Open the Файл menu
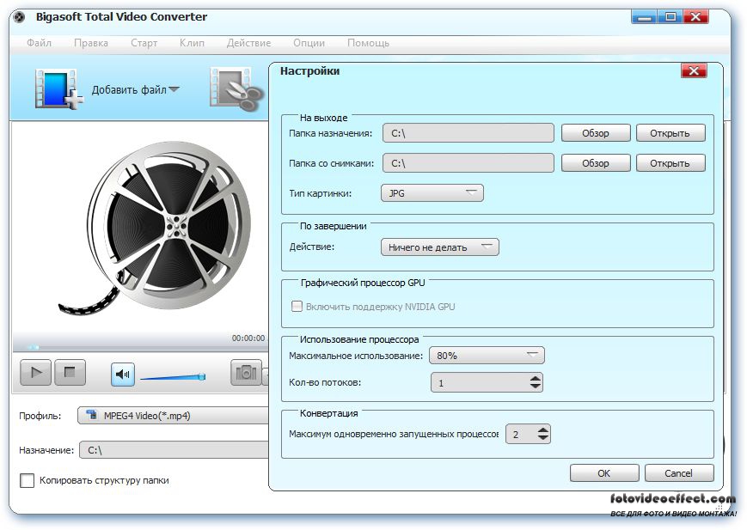The width and height of the screenshot is (747, 530). point(39,43)
